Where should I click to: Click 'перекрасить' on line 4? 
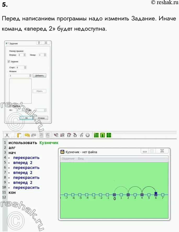pos(26,158)
